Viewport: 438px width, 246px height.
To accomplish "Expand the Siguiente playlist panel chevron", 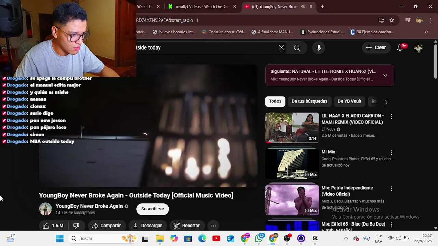I will click(x=385, y=75).
